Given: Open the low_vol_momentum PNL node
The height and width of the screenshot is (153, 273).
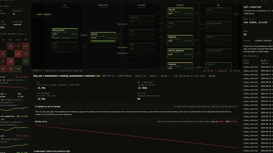Looking at the screenshot, I should click(x=218, y=26).
